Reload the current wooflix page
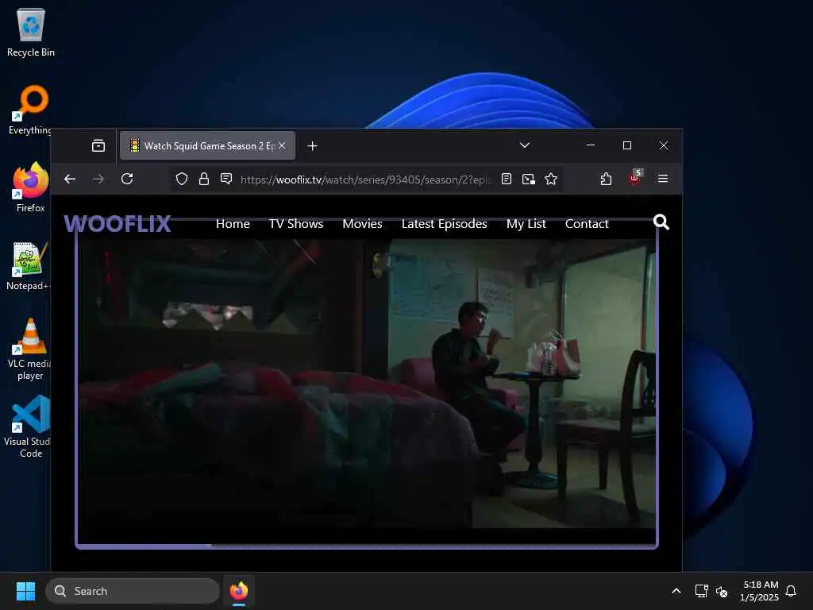This screenshot has width=813, height=610. pos(127,179)
